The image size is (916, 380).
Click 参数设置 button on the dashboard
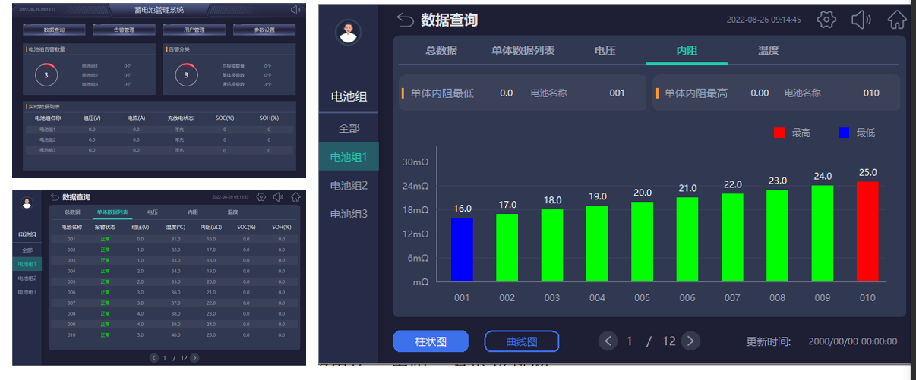(264, 30)
